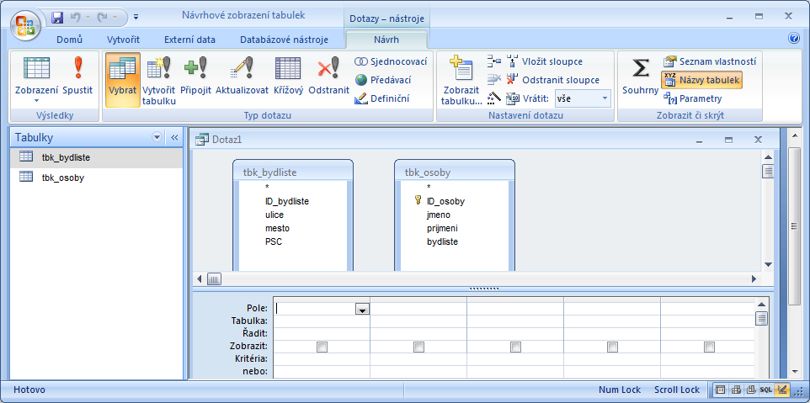Pick the Křížový crosstab query icon
This screenshot has width=810, height=403.
pos(288,76)
